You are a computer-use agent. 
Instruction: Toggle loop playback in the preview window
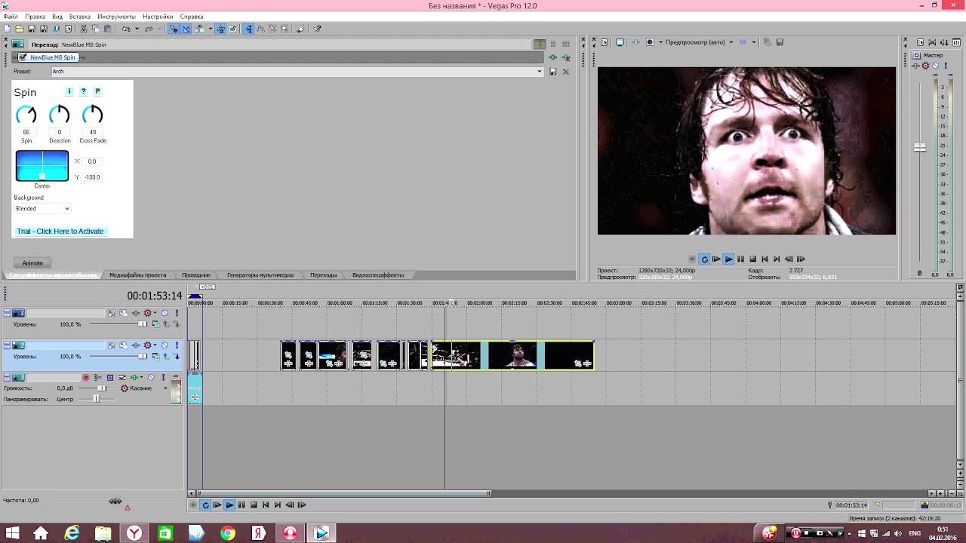[704, 259]
